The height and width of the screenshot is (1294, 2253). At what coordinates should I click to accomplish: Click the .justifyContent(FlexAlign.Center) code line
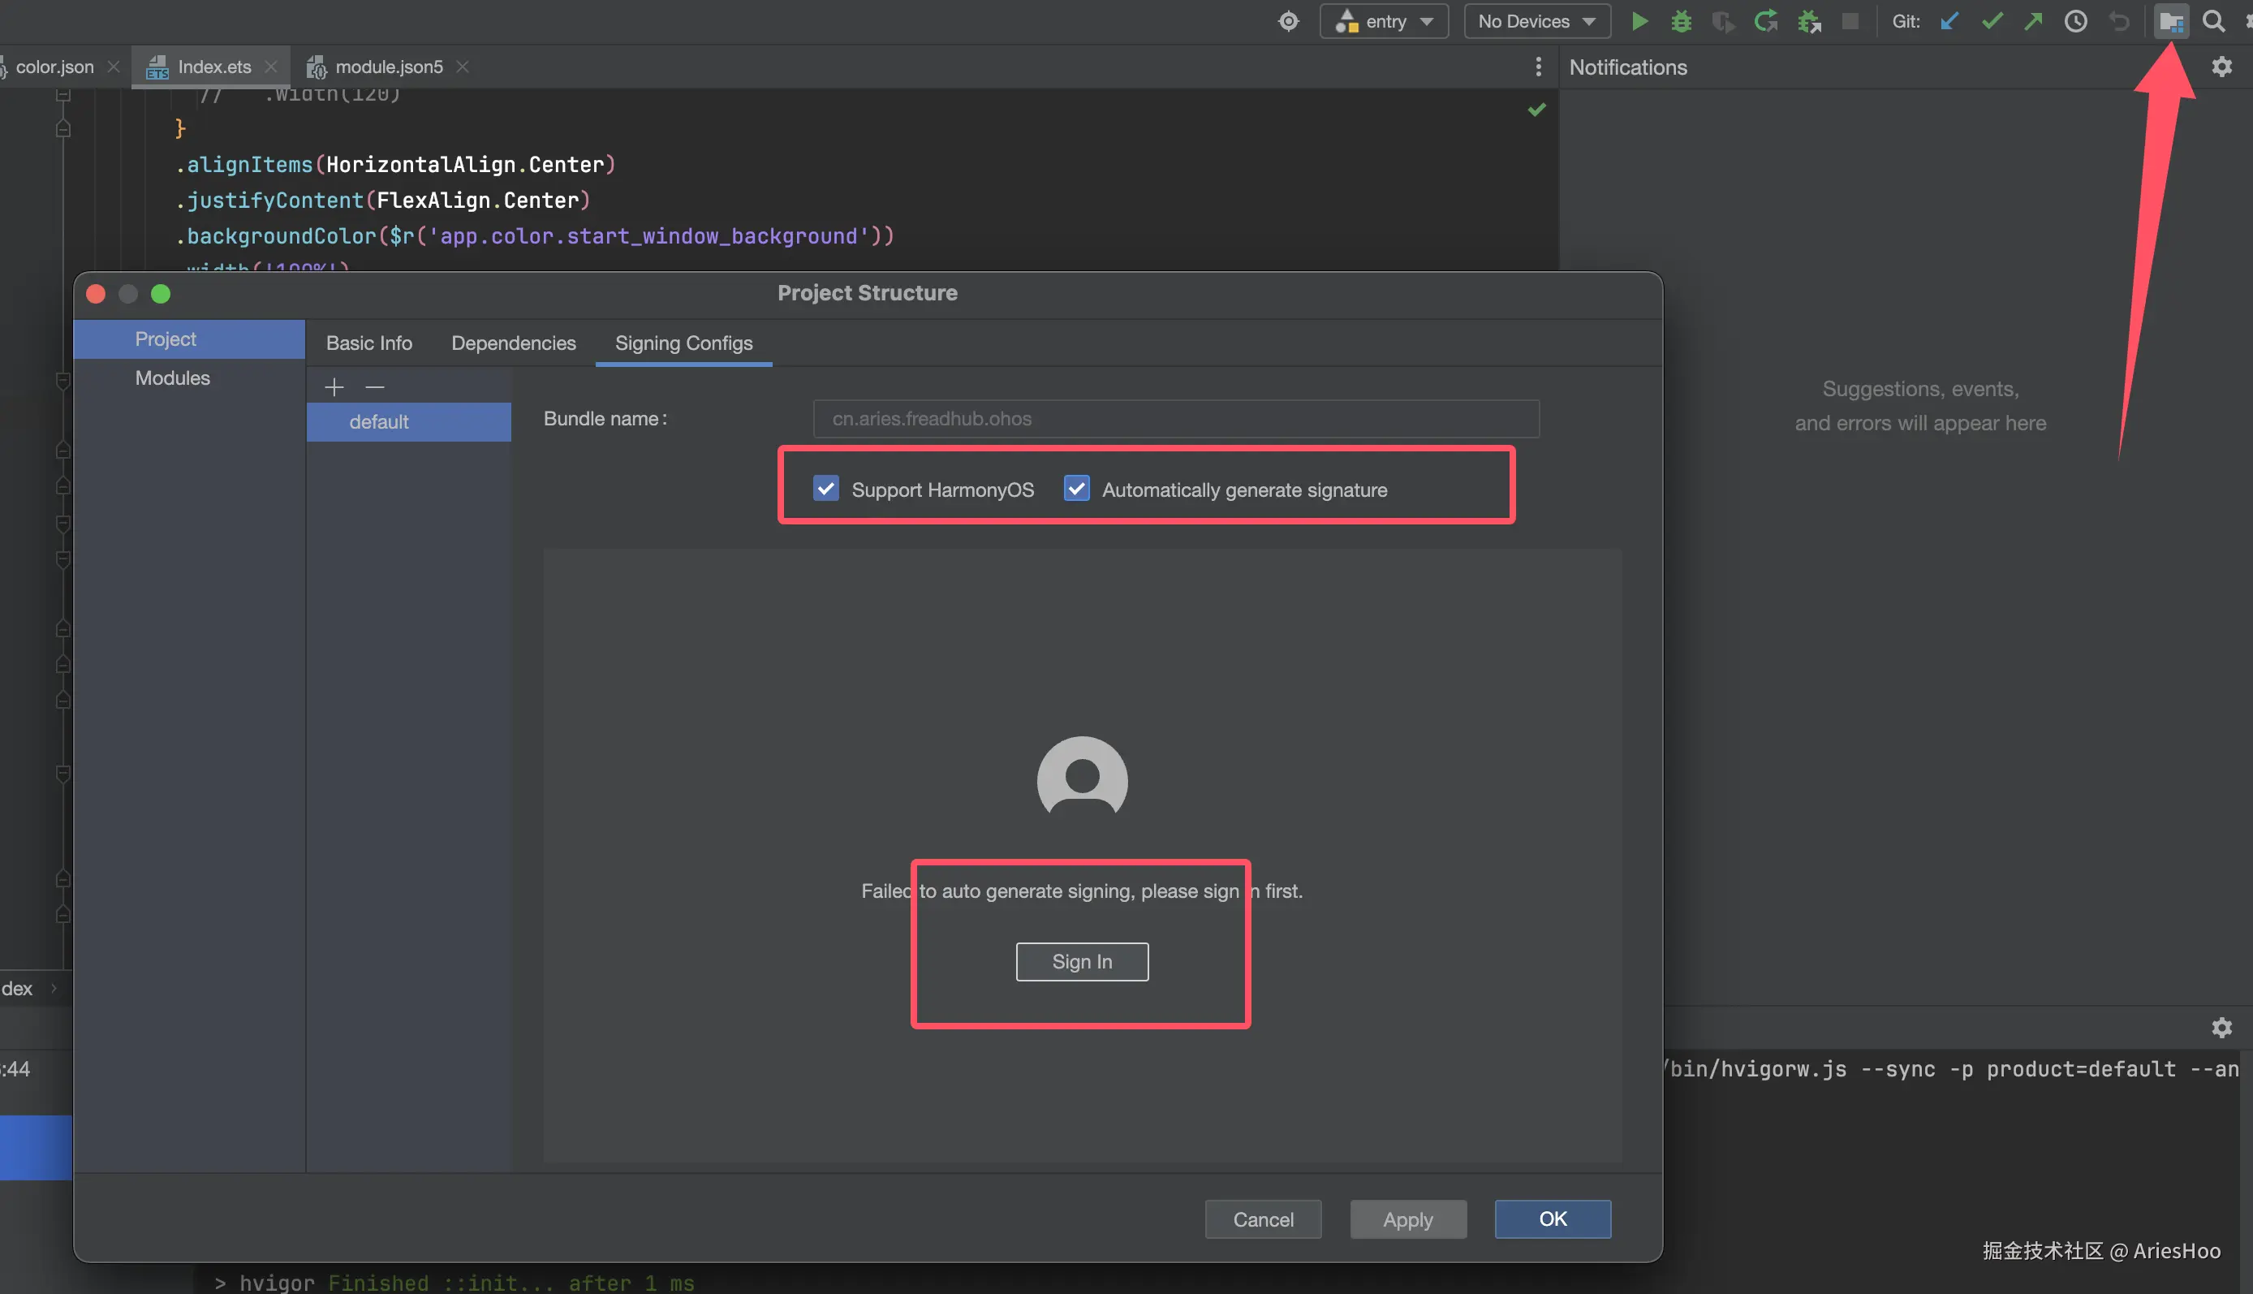tap(383, 200)
